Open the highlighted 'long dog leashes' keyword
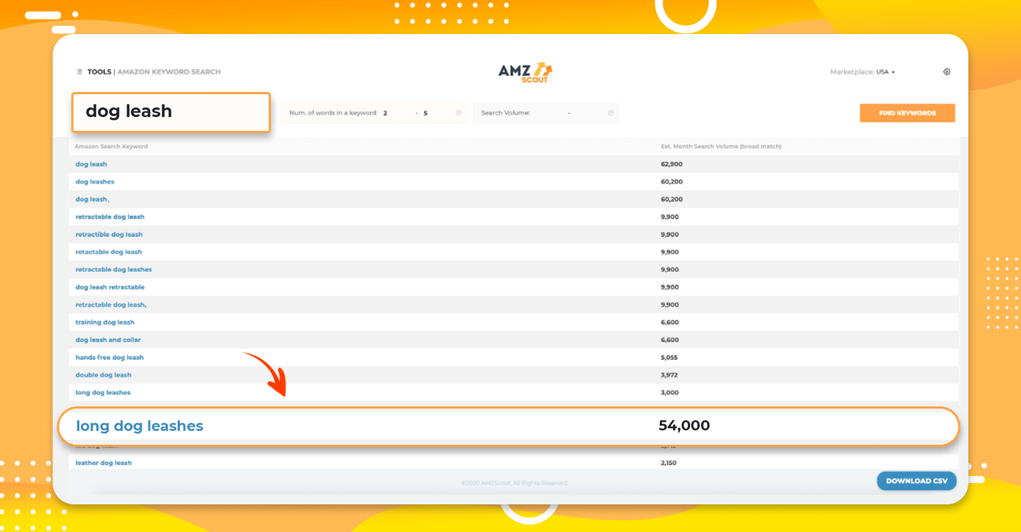 (139, 426)
